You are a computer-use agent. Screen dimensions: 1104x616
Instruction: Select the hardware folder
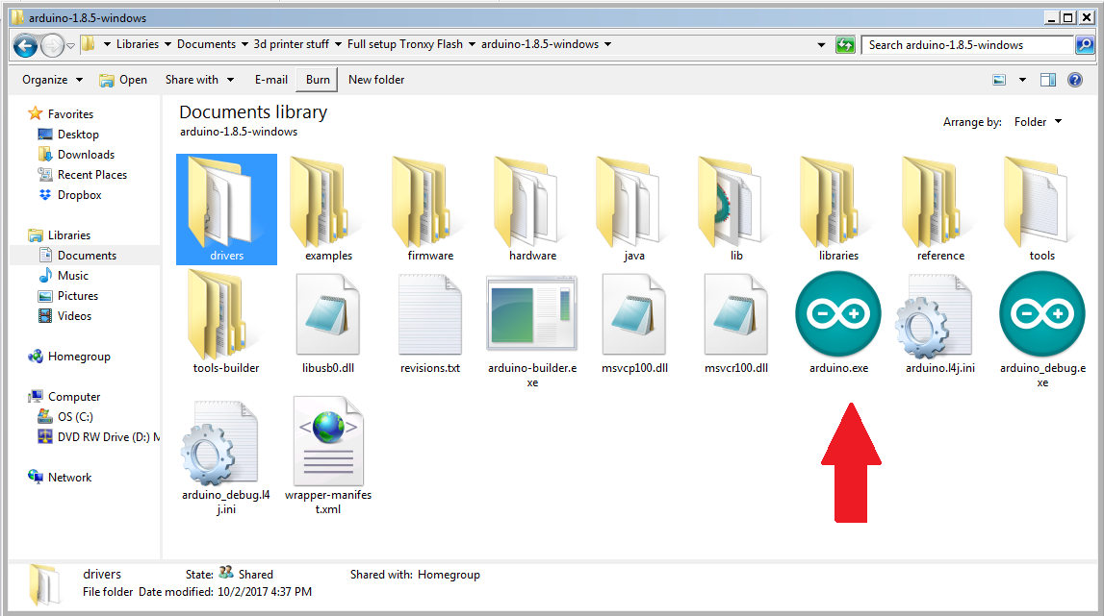532,209
